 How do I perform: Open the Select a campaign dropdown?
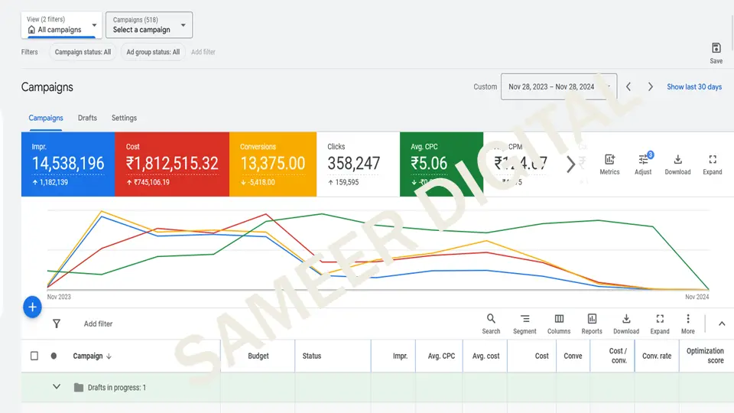pyautogui.click(x=149, y=25)
